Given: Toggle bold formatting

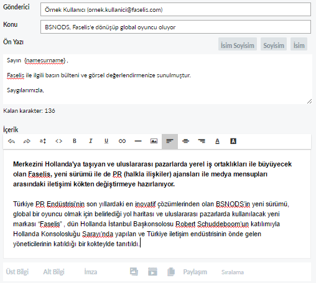Looking at the screenshot, I should coord(75,141).
